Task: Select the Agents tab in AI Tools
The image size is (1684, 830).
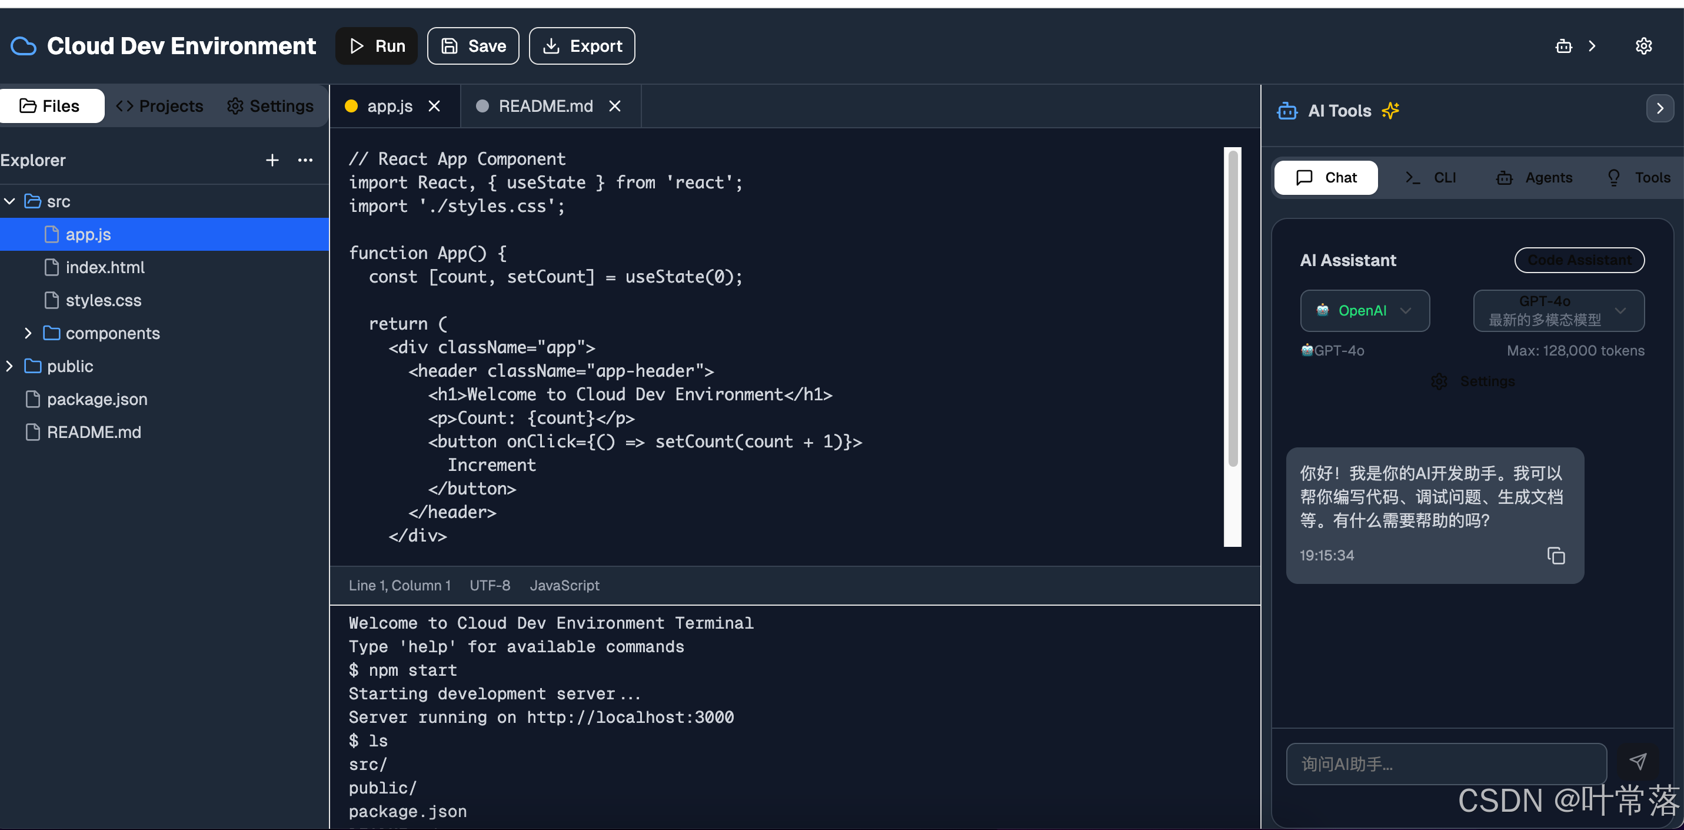Action: pos(1535,178)
